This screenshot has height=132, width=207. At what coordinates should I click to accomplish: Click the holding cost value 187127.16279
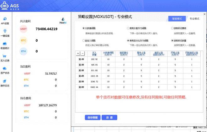(x=48, y=105)
